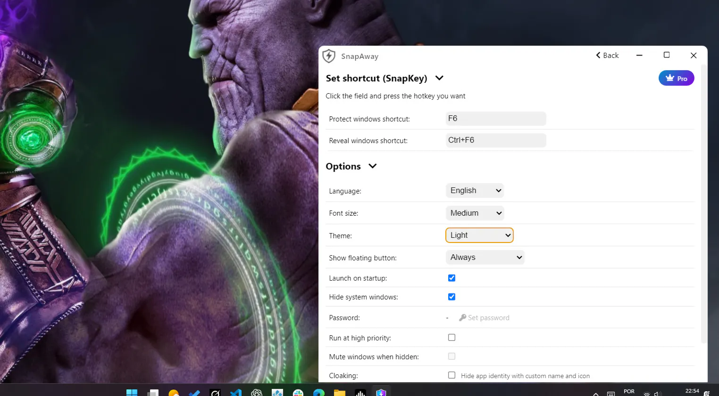Click the 'Show floating button:' label
Viewport: 719px width, 396px height.
pos(363,258)
